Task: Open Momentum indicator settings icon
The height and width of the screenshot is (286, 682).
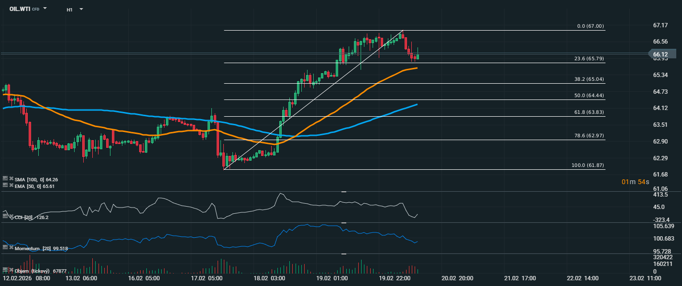Action: tap(5, 247)
